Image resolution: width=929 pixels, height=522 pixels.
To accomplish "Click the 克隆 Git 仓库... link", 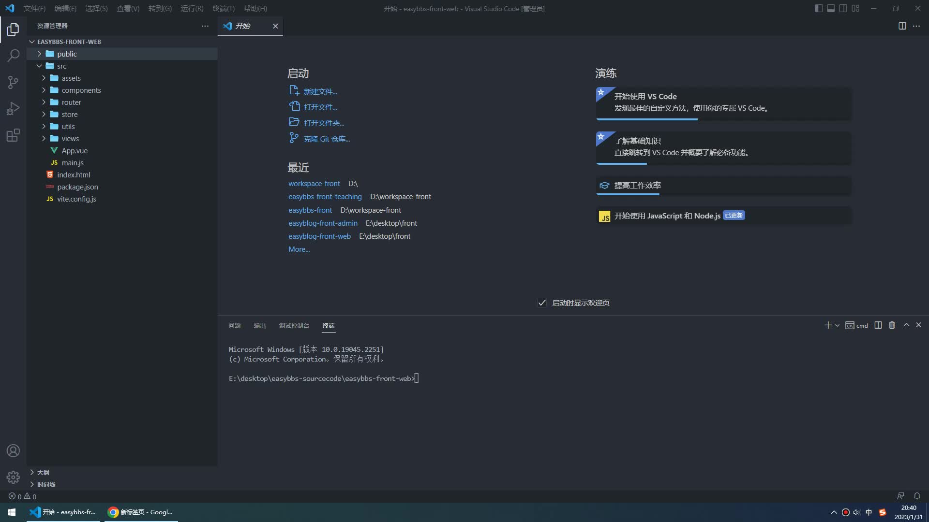I will click(x=319, y=139).
